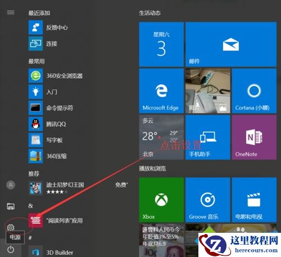The image size is (281, 257).
Task: Launch the 连接 app icon
Action: tap(35, 44)
